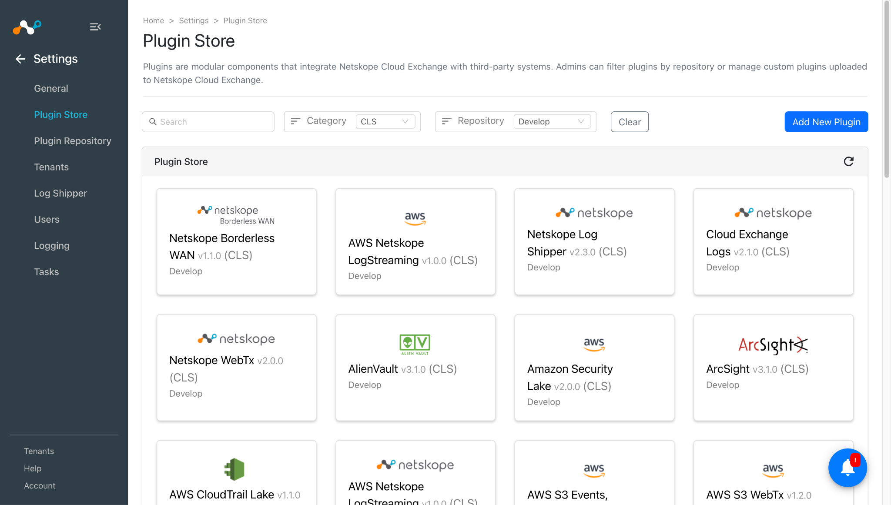Open Tasks settings
This screenshot has height=505, width=891.
click(47, 272)
